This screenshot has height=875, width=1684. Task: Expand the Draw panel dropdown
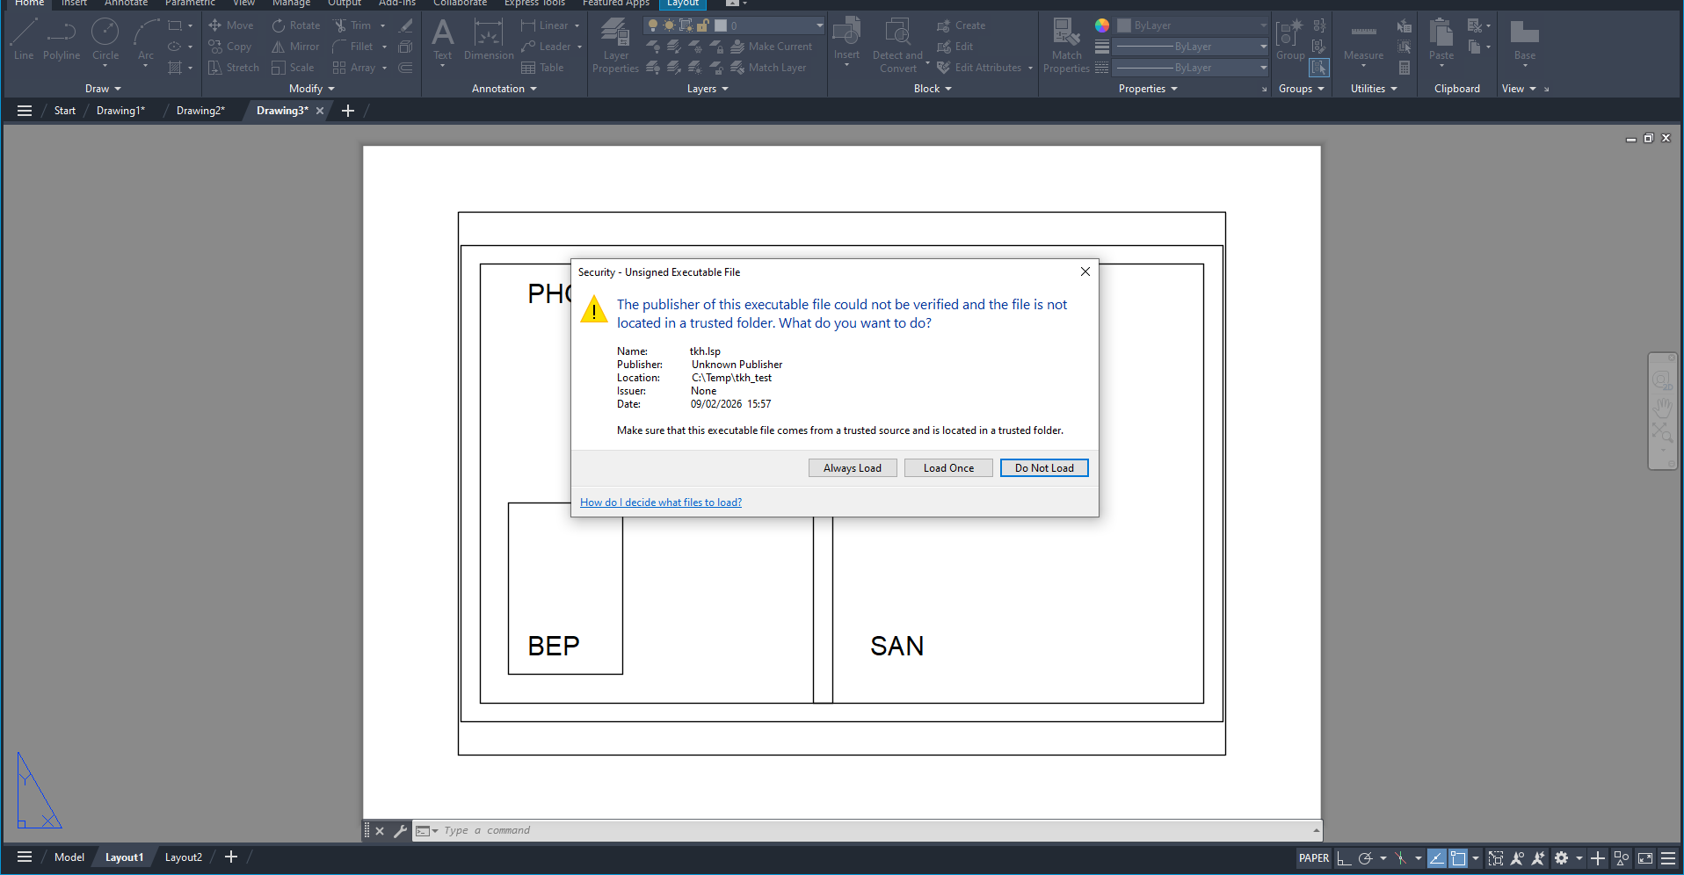(x=103, y=89)
